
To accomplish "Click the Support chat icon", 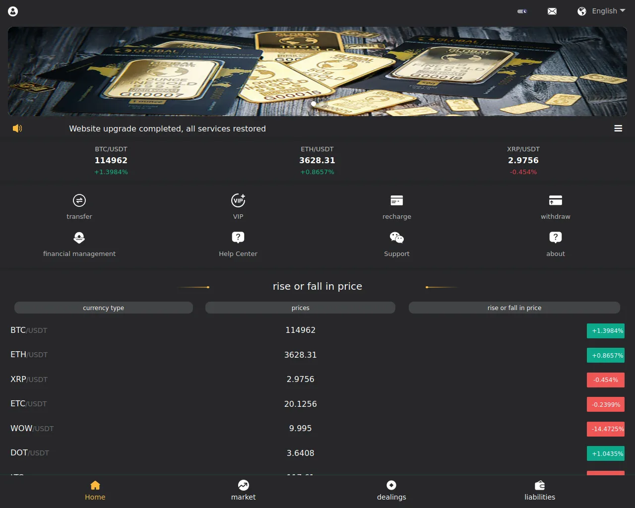I will click(x=397, y=238).
